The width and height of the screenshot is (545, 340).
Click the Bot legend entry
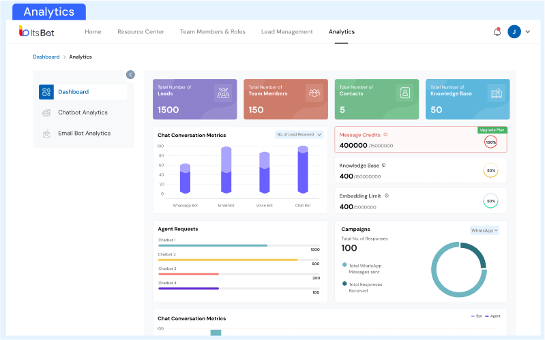477,316
